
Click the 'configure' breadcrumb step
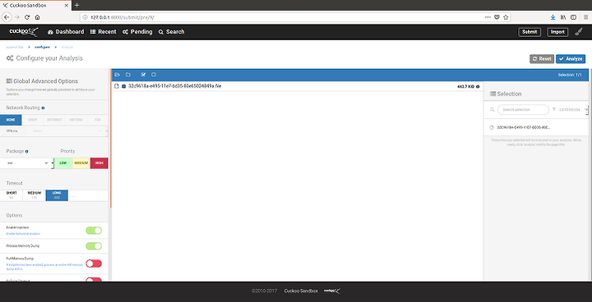tap(42, 47)
